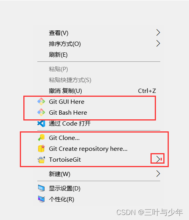189x220 pixels.
Task: Select 个性化(R) entry
Action: pyautogui.click(x=98, y=199)
